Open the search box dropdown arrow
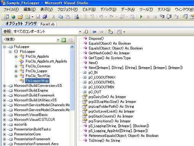 (58, 40)
